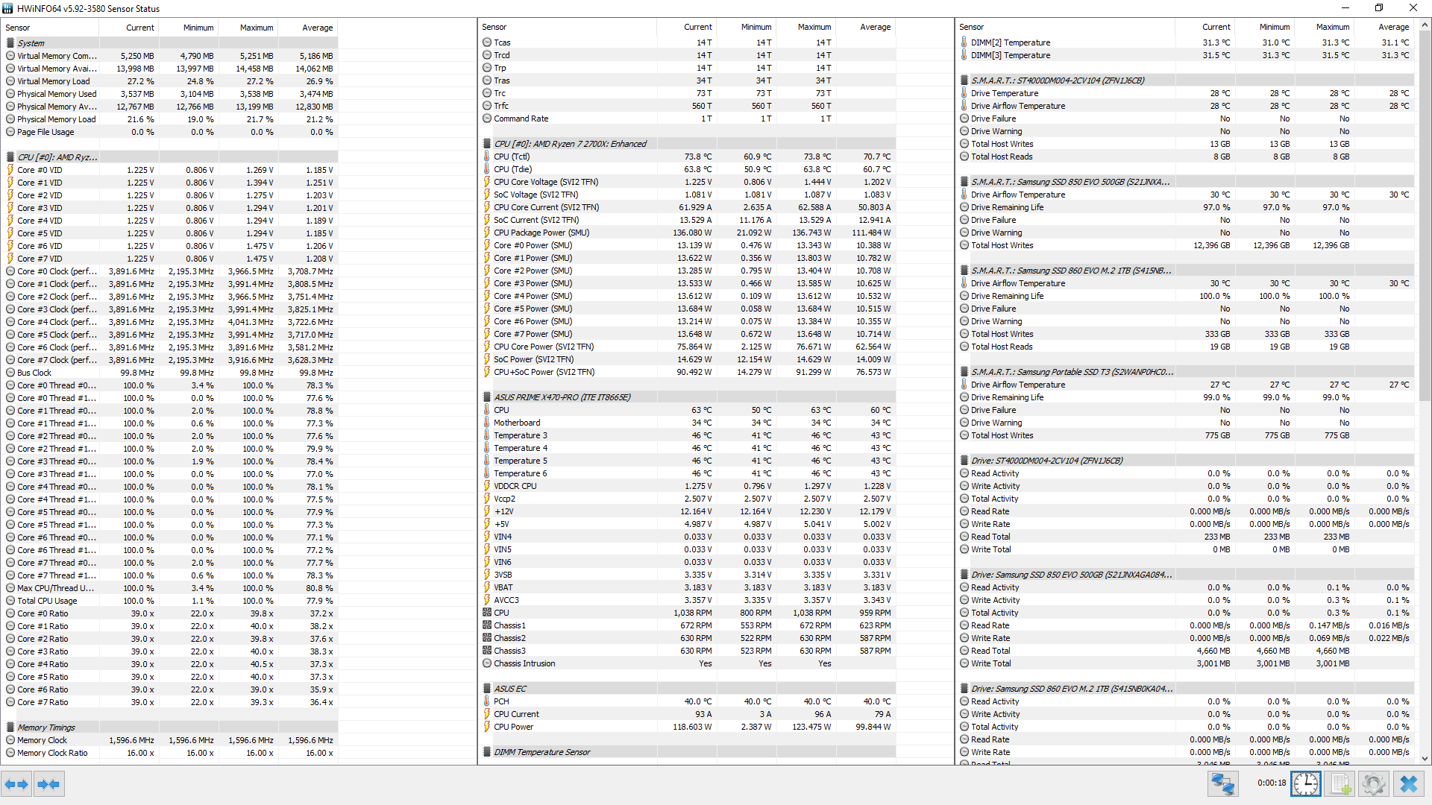Click the scroll down arrow on right scrollbar
Screen dimensions: 1432x805
(1425, 758)
